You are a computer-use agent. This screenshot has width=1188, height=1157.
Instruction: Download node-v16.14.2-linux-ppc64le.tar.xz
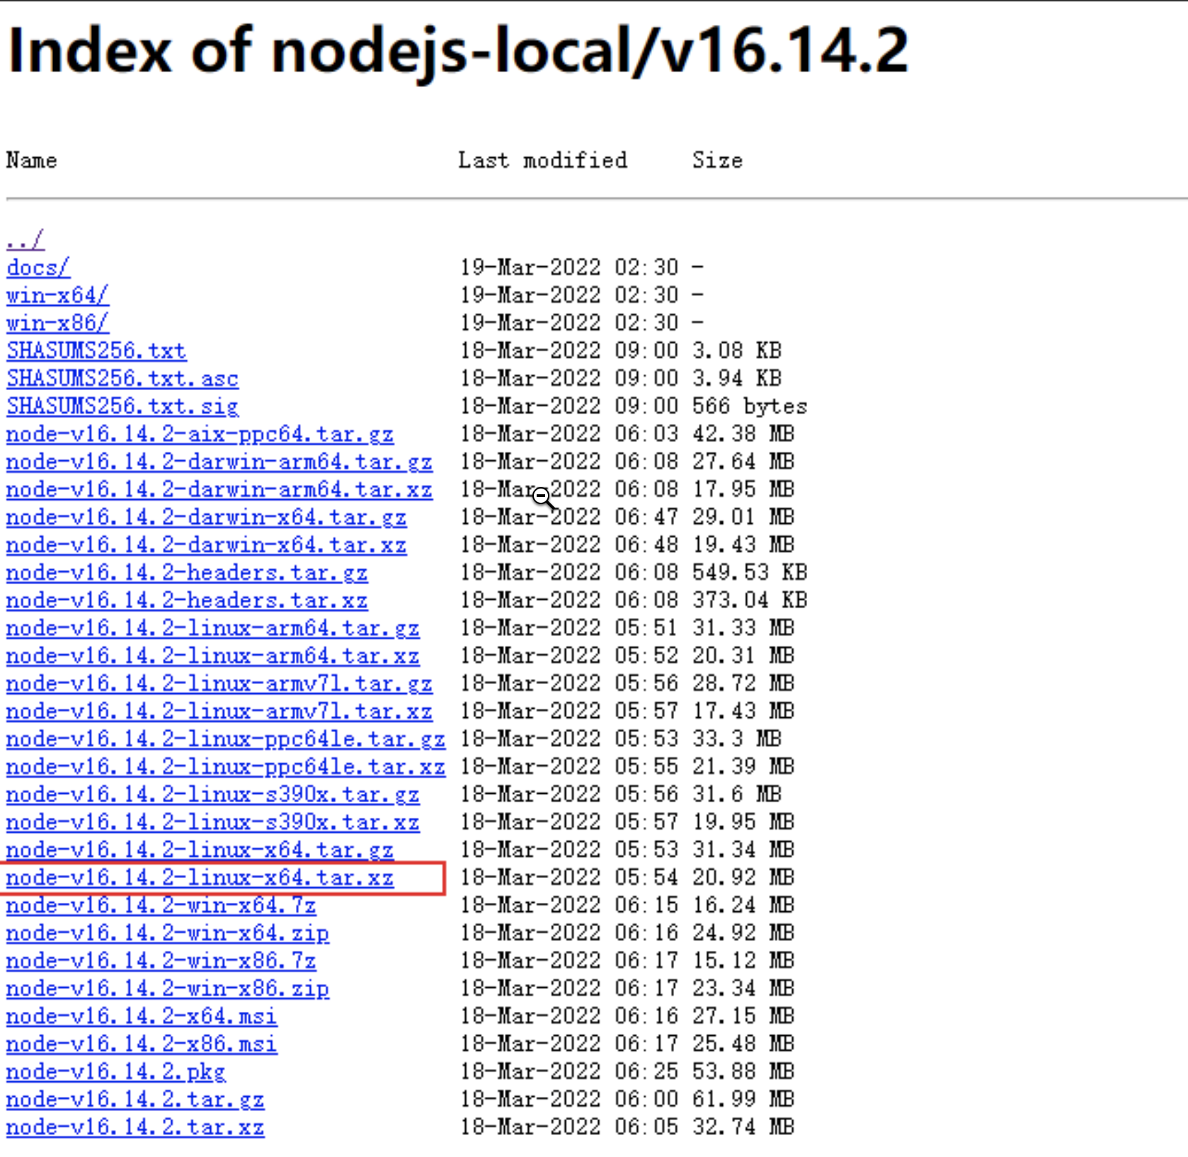[225, 766]
